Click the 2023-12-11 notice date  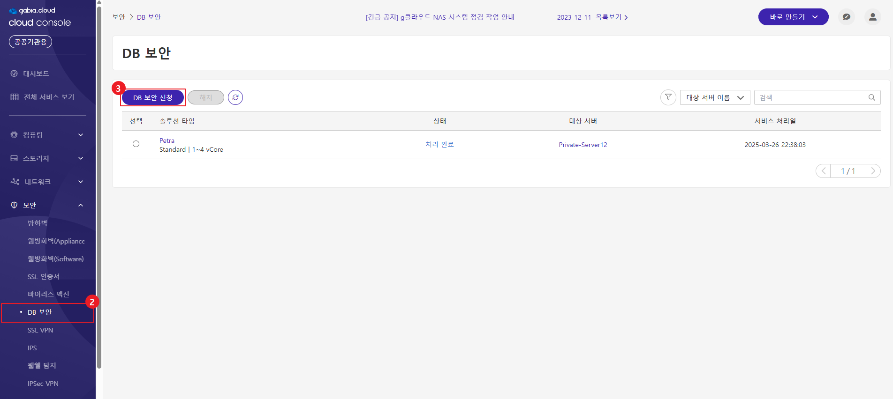point(574,17)
